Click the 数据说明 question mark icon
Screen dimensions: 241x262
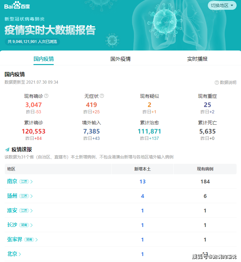217,82
